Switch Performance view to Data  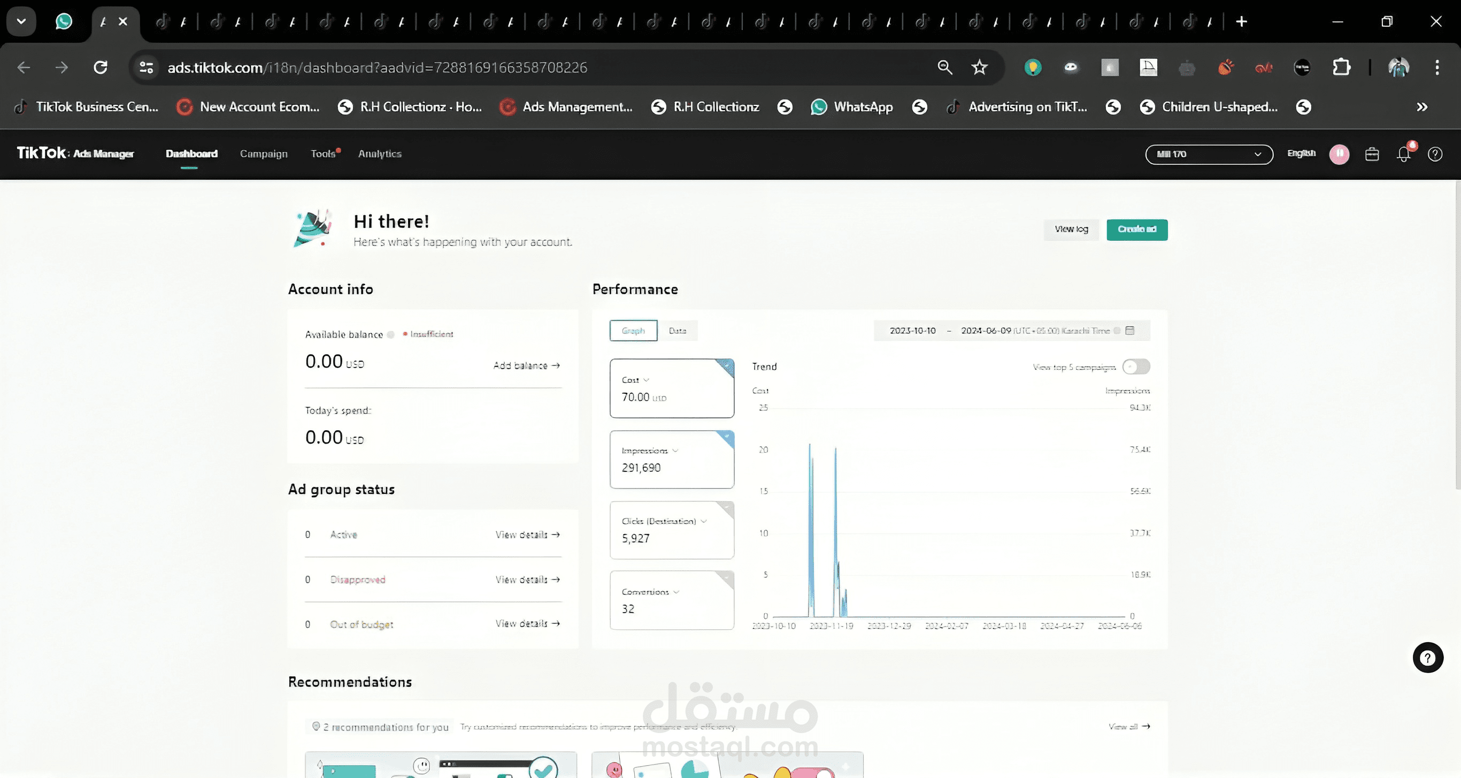tap(677, 330)
